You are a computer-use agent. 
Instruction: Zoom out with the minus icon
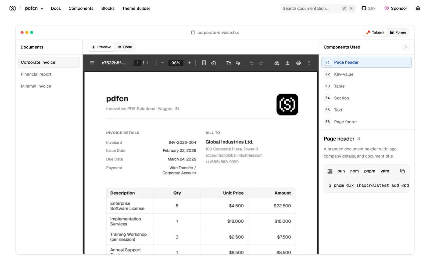click(162, 63)
